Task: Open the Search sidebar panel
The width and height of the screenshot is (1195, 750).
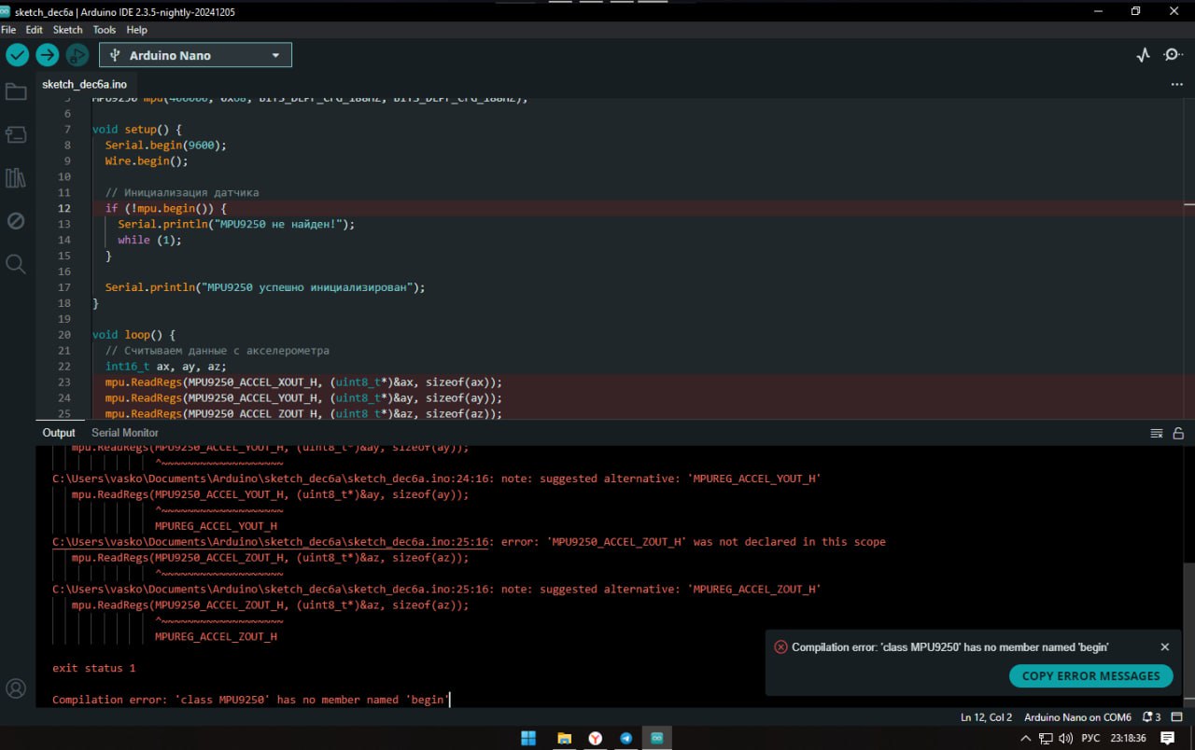Action: 16,264
